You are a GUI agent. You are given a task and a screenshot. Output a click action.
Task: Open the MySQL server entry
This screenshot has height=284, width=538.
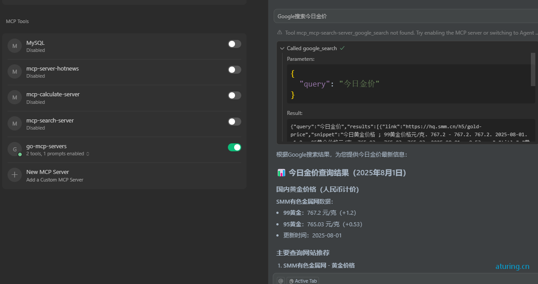pyautogui.click(x=124, y=46)
